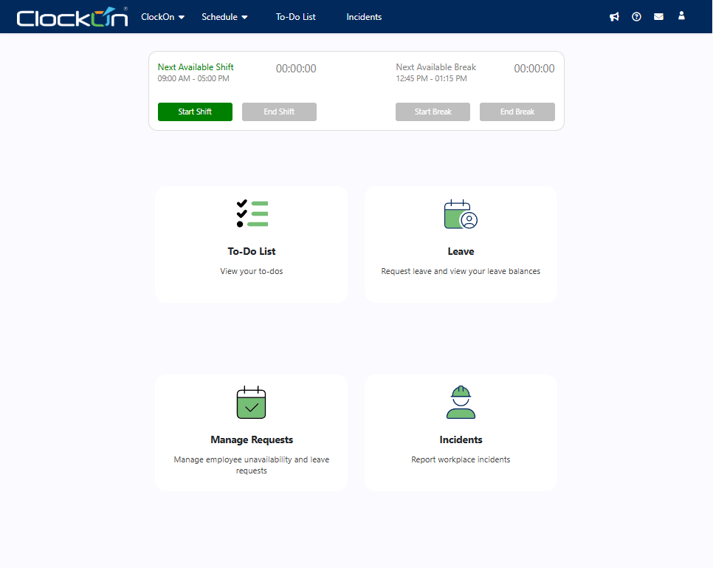Open messages envelope icon
Screen dimensions: 713x568
[658, 17]
